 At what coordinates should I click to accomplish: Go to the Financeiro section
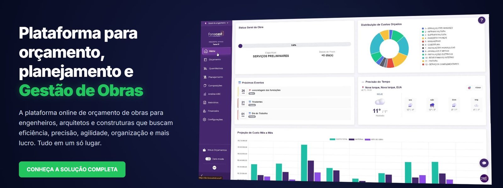(213, 111)
